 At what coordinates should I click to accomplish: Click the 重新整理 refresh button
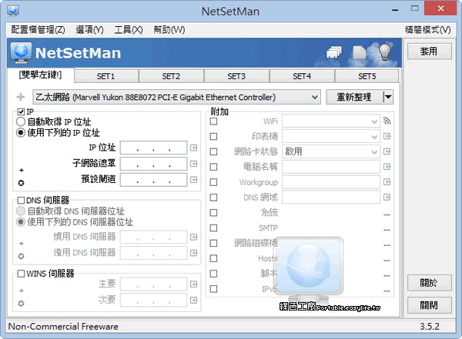[x=354, y=97]
